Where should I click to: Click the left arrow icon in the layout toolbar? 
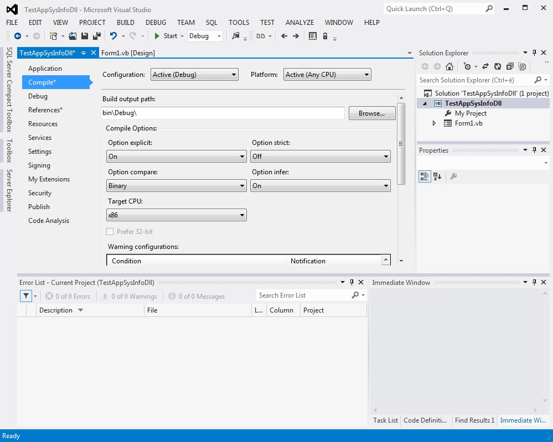click(285, 36)
